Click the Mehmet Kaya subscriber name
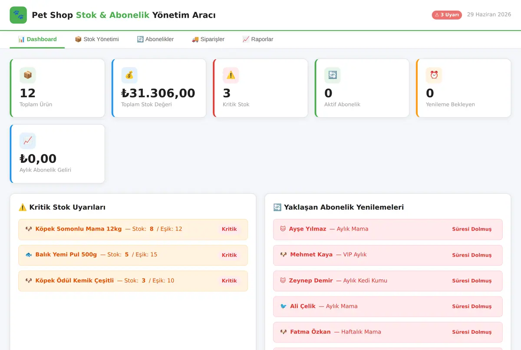The height and width of the screenshot is (350, 521). [311, 254]
